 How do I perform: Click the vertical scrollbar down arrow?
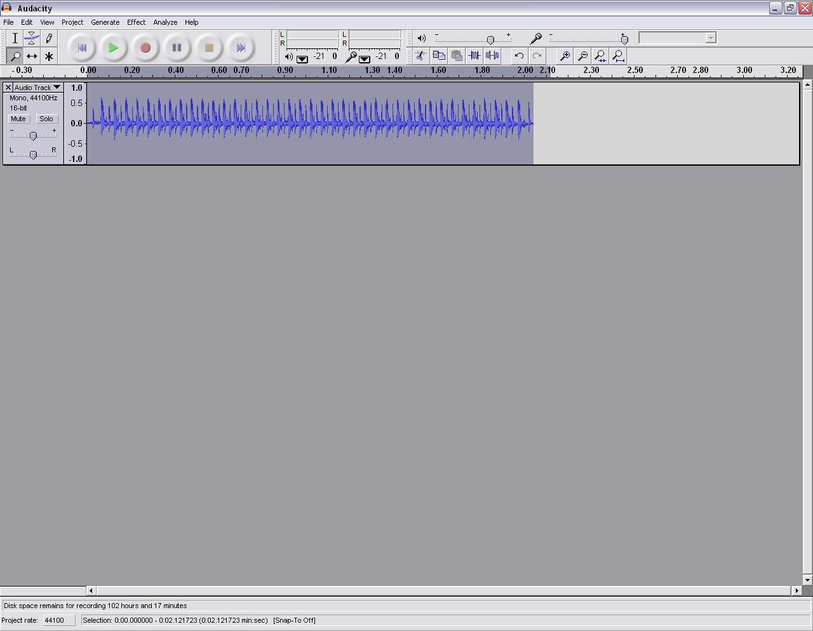[808, 580]
